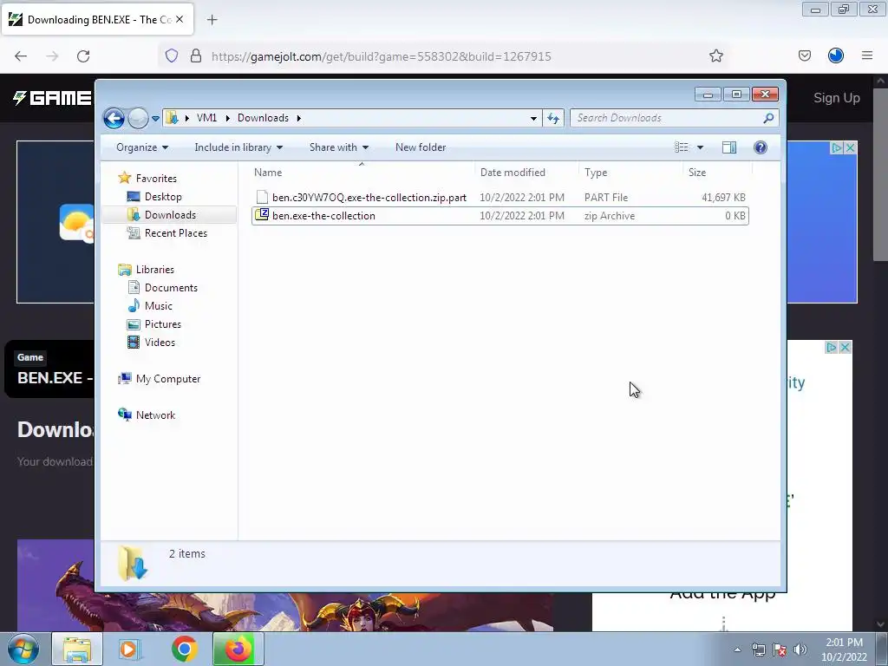Open Firefox tracking protection shield
Screen dimensions: 888x666
pyautogui.click(x=172, y=55)
